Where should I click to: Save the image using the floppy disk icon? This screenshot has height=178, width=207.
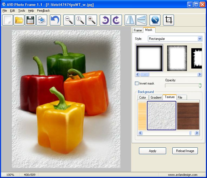(x=30, y=20)
